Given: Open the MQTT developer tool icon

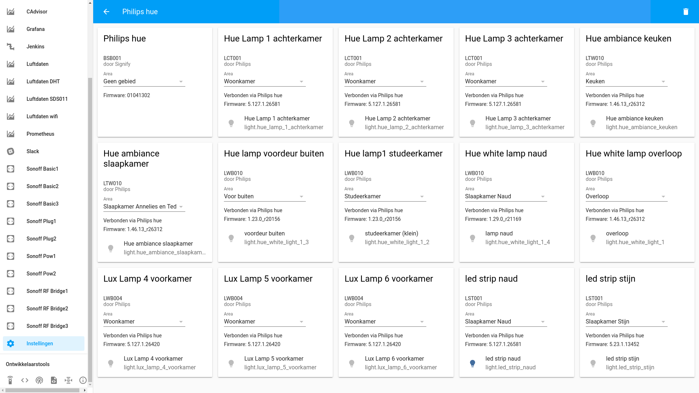Looking at the screenshot, I should click(x=68, y=380).
